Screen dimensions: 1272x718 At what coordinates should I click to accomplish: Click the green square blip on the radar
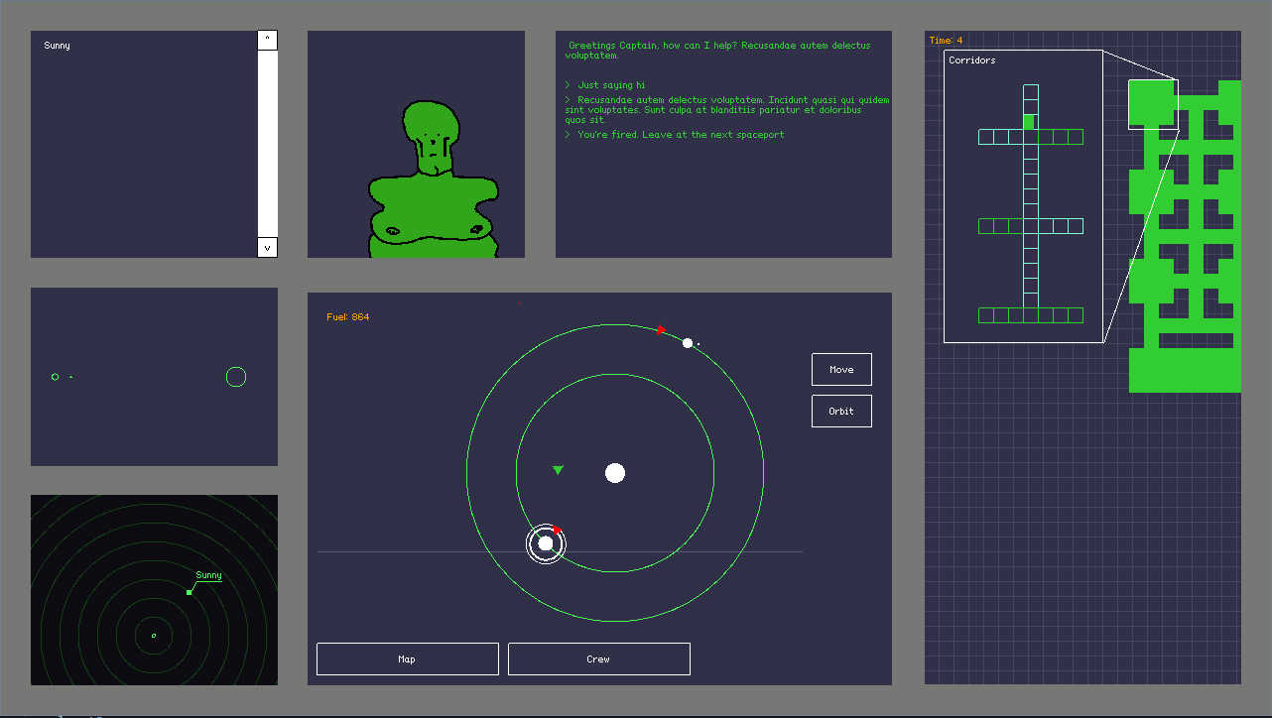pyautogui.click(x=189, y=592)
